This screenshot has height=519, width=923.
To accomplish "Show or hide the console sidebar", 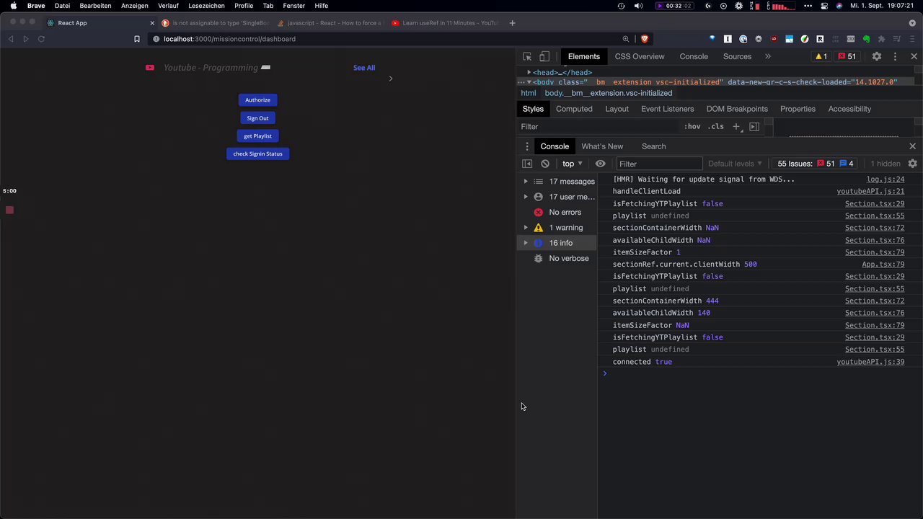I will tap(527, 164).
